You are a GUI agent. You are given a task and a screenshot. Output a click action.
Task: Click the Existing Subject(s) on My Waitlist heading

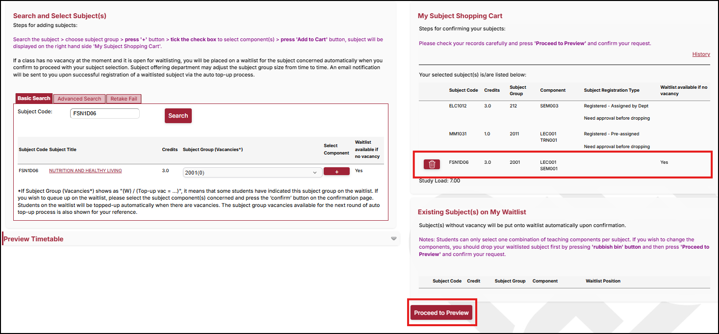(472, 212)
